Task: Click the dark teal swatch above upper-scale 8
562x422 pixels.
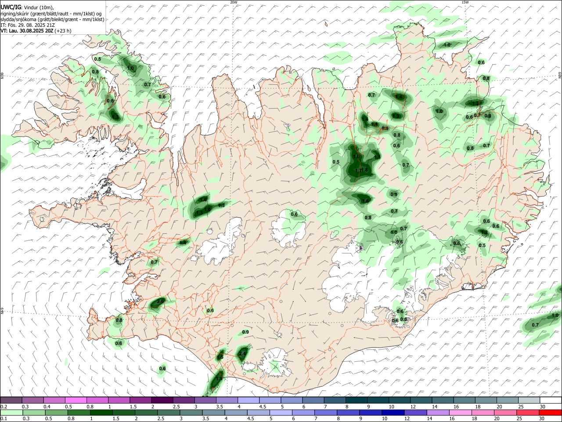Action: (x=356, y=400)
